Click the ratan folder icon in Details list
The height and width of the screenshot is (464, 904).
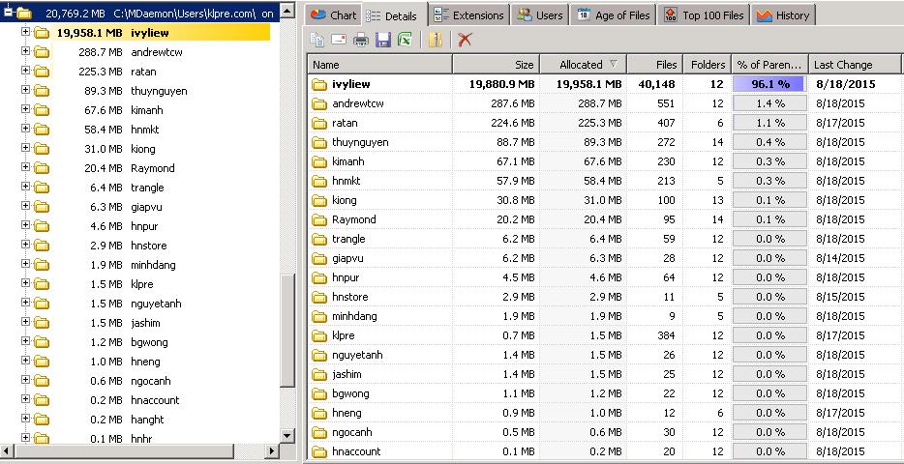(318, 123)
